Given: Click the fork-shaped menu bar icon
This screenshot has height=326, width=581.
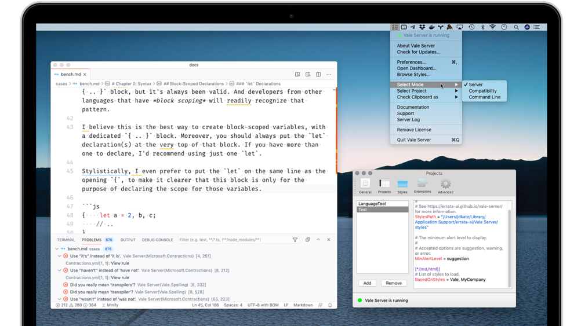Looking at the screenshot, I should click(x=441, y=27).
